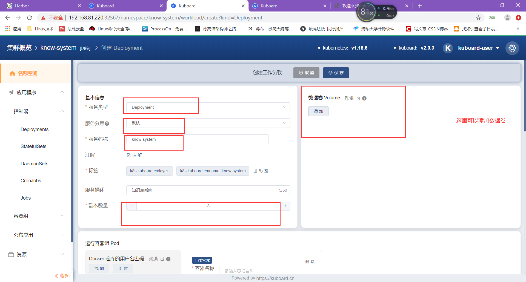Click 创建 under Docker 仓库的用户名密码
The image size is (526, 282).
(x=123, y=269)
